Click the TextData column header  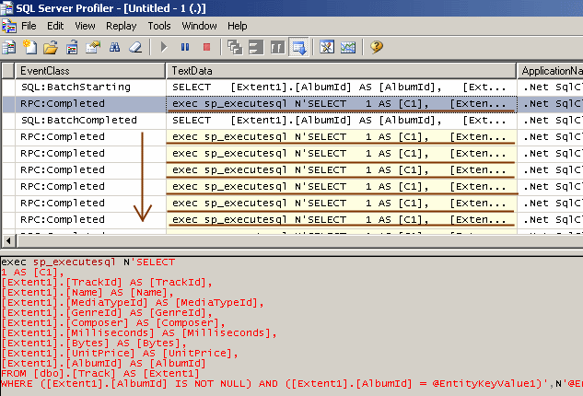pyautogui.click(x=341, y=71)
